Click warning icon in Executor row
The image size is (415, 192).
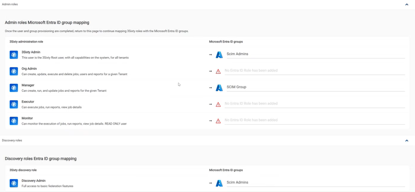click(218, 104)
